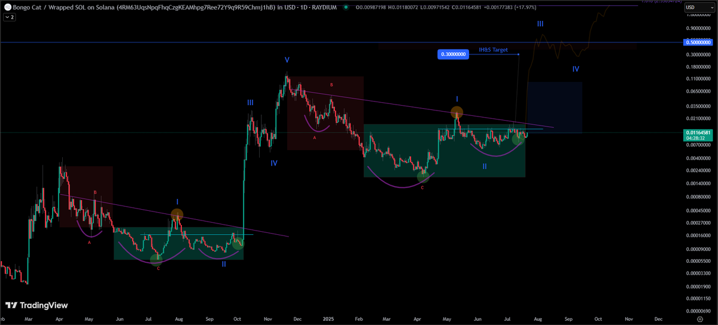Click the 0.00000690 price axis label

tap(698, 311)
